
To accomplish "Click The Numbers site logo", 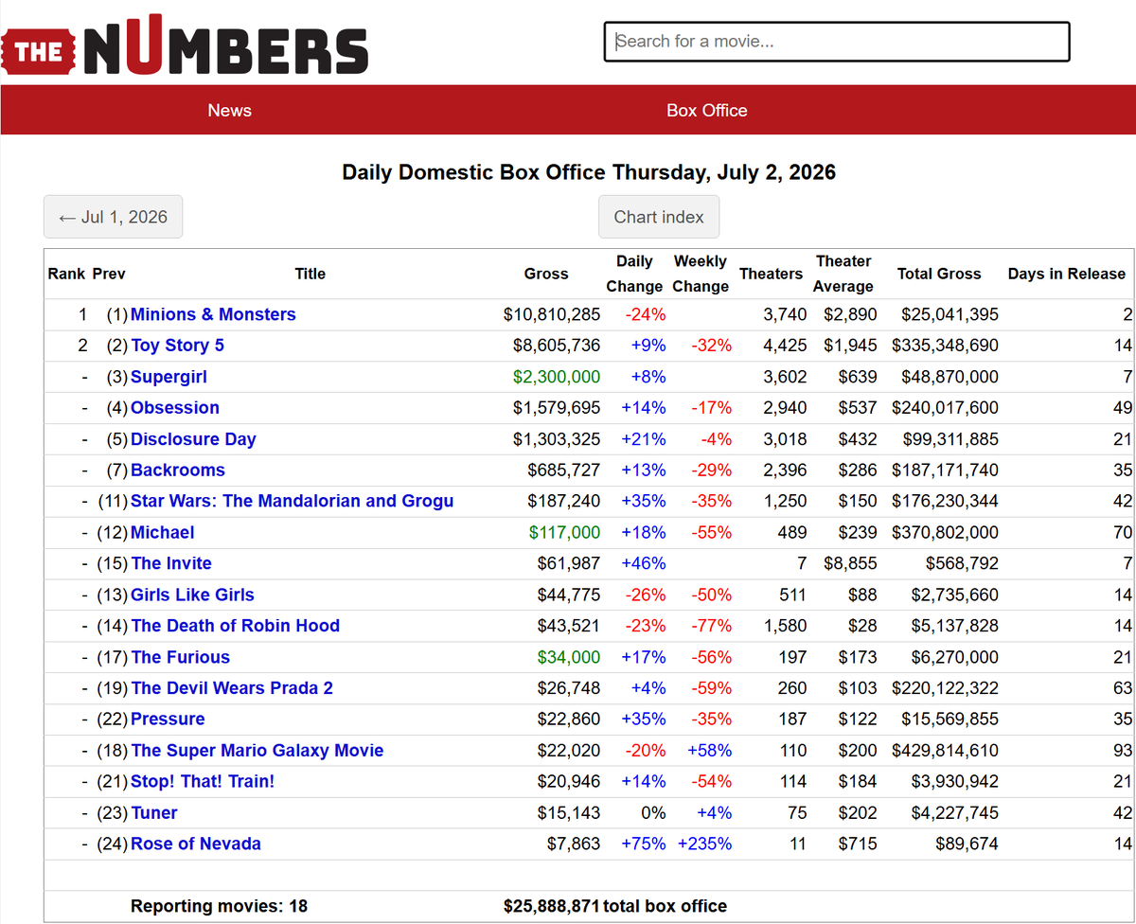I will click(185, 44).
